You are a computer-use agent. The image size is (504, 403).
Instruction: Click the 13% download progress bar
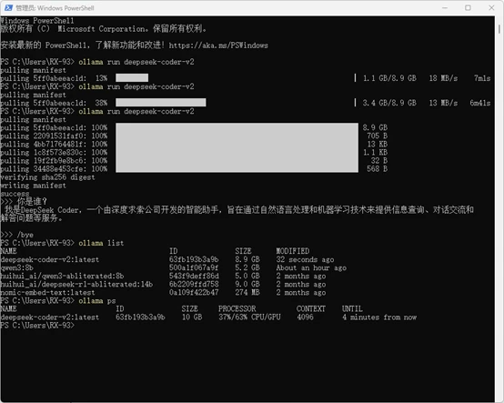pos(132,77)
